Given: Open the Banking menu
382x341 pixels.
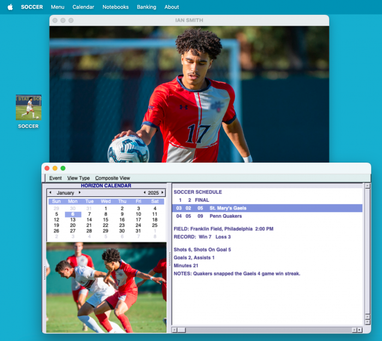Looking at the screenshot, I should [x=146, y=7].
